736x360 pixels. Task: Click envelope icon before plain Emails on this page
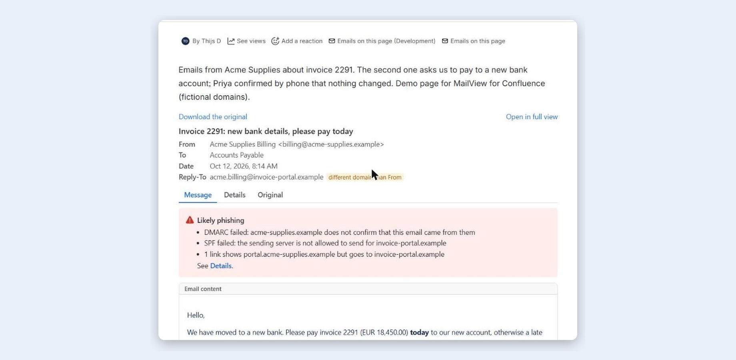445,41
